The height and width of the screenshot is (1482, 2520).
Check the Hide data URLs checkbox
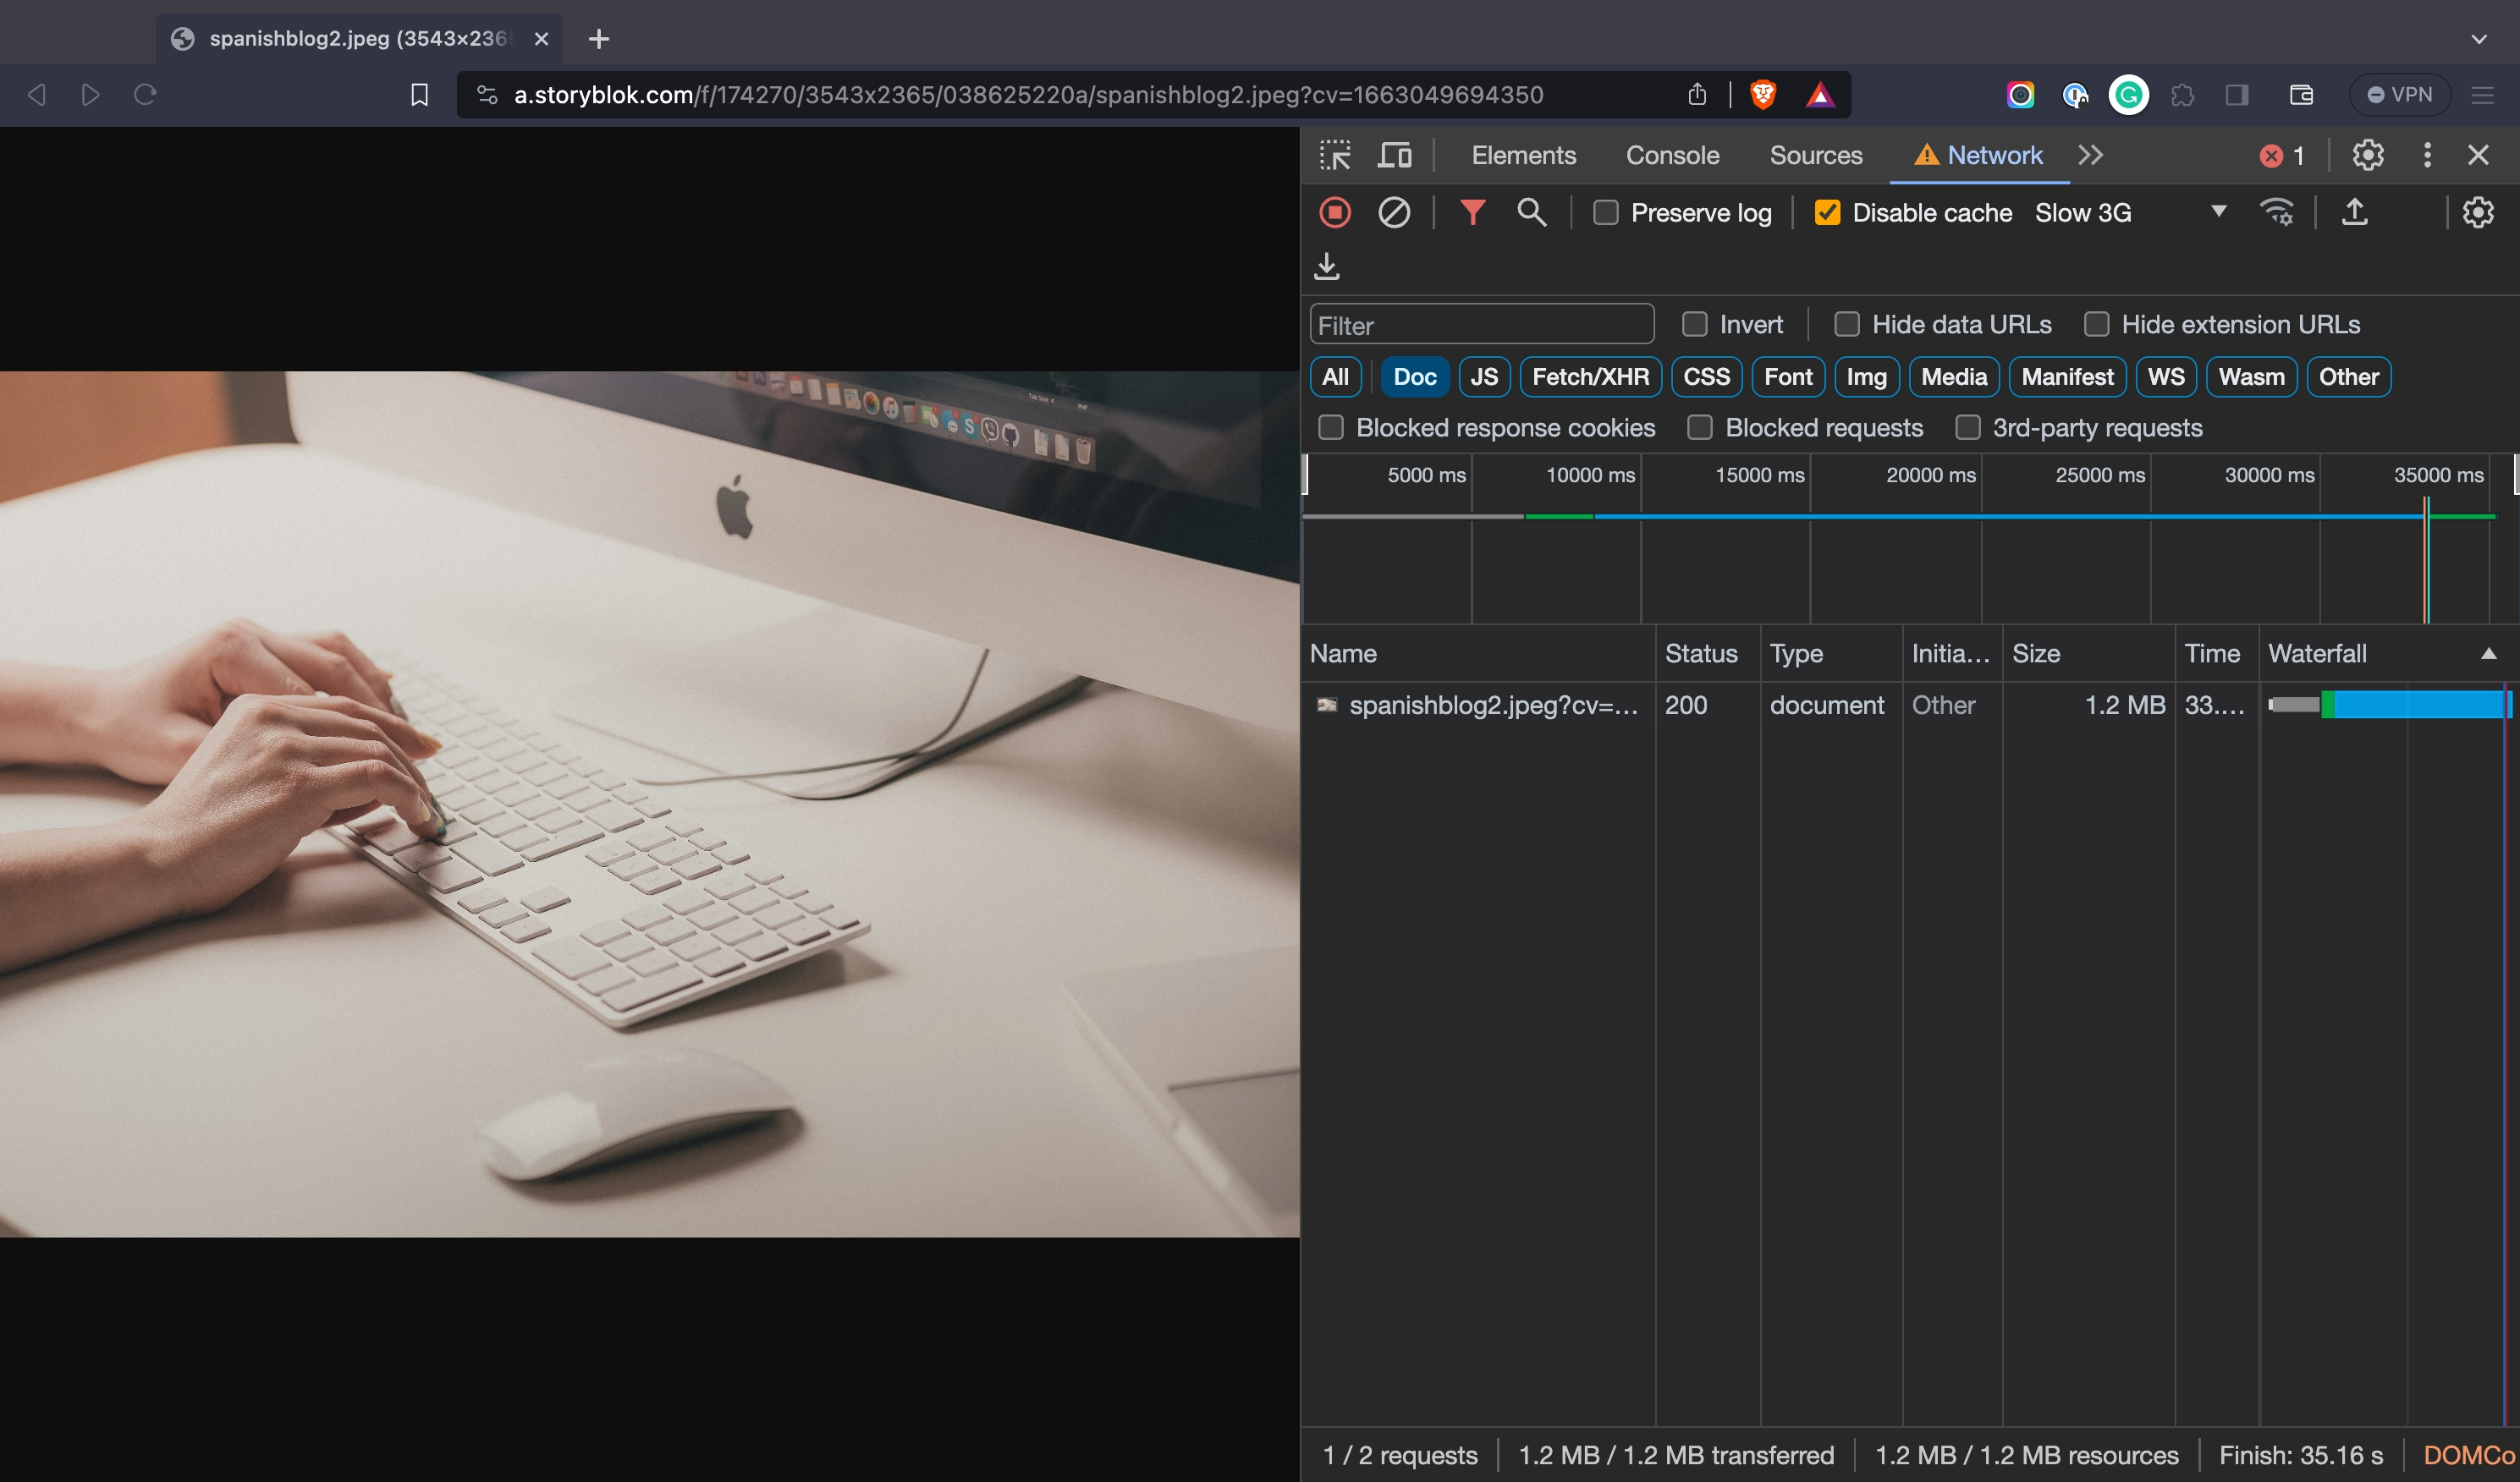1847,325
